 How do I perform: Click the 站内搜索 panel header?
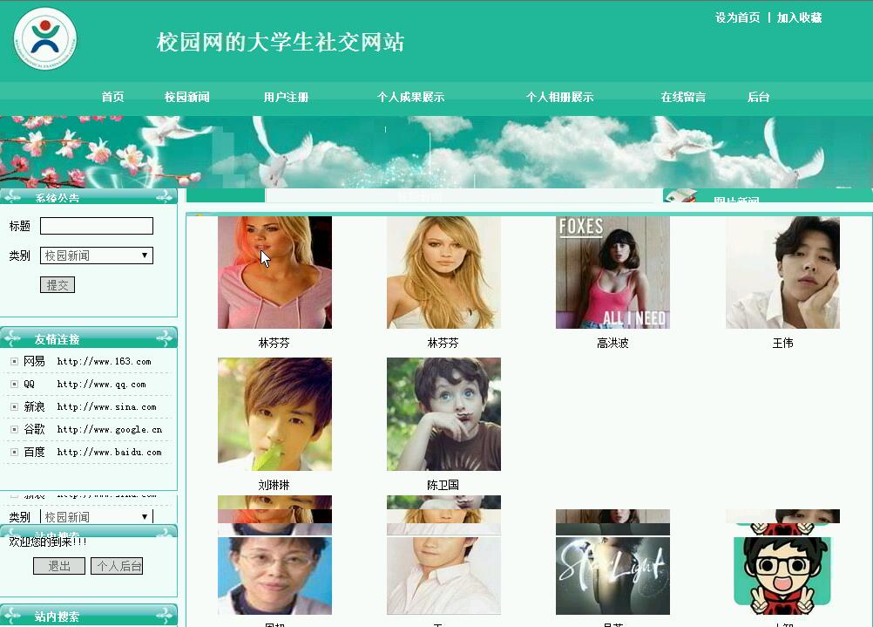(89, 616)
